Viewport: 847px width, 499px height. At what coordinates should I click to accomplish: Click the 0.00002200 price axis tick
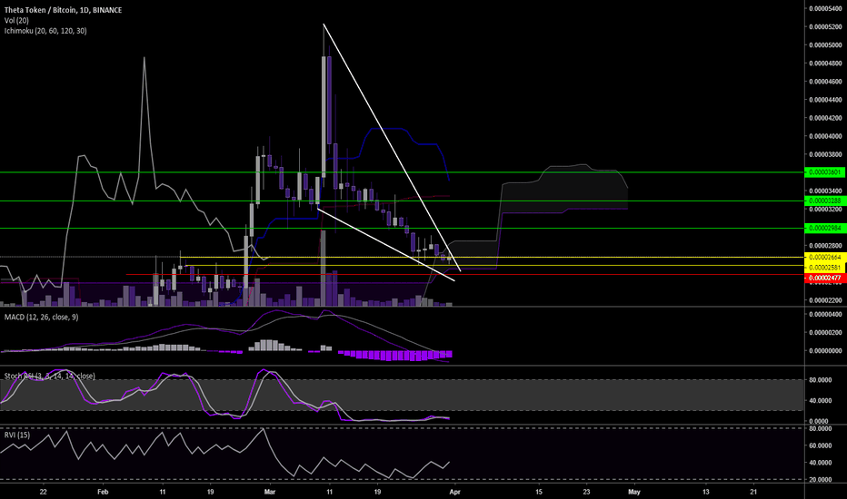(825, 300)
